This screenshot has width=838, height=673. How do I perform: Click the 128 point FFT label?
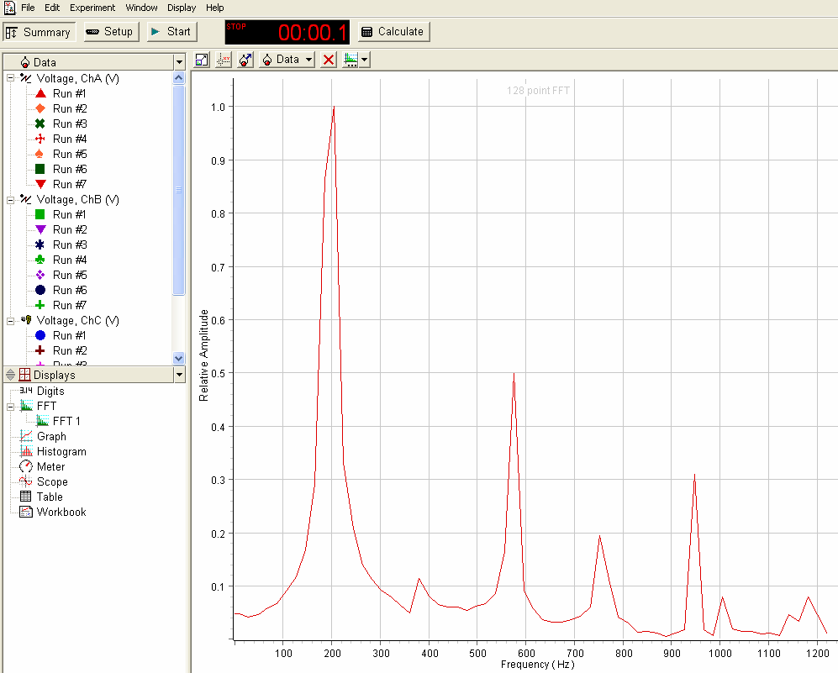[538, 90]
